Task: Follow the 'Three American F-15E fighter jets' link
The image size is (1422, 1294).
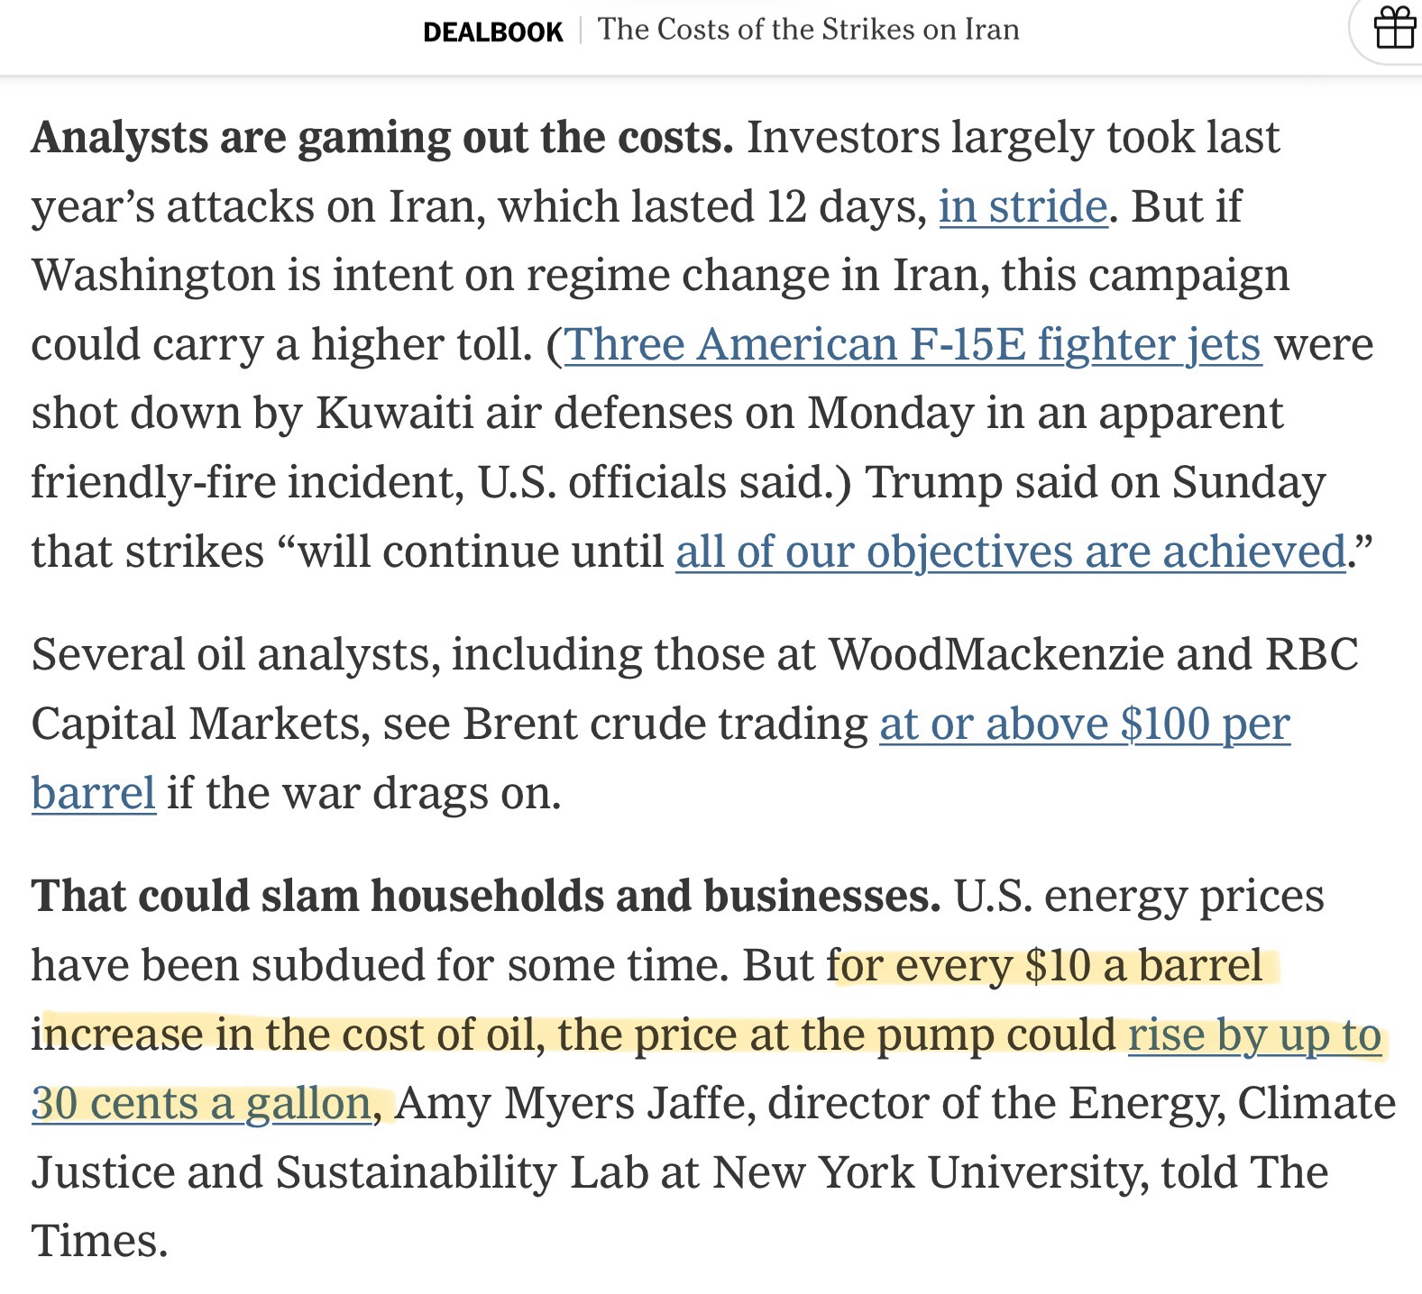Action: pos(912,344)
